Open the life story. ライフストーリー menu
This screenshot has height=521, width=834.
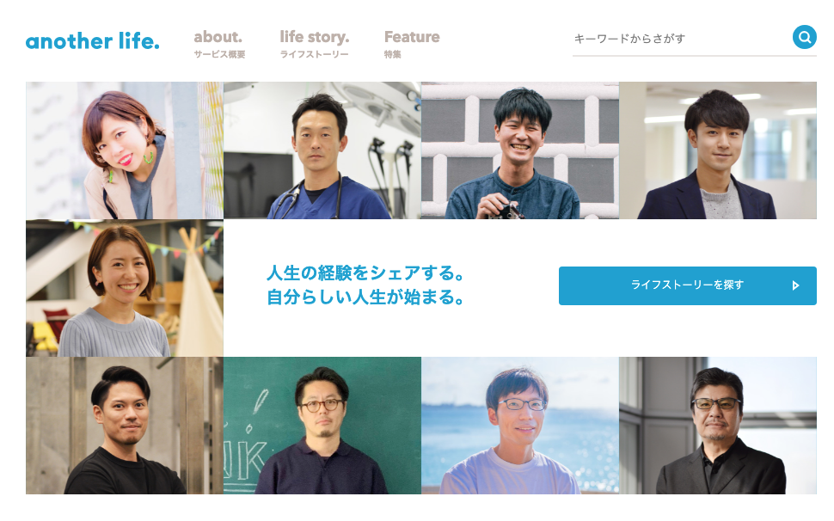coord(315,44)
